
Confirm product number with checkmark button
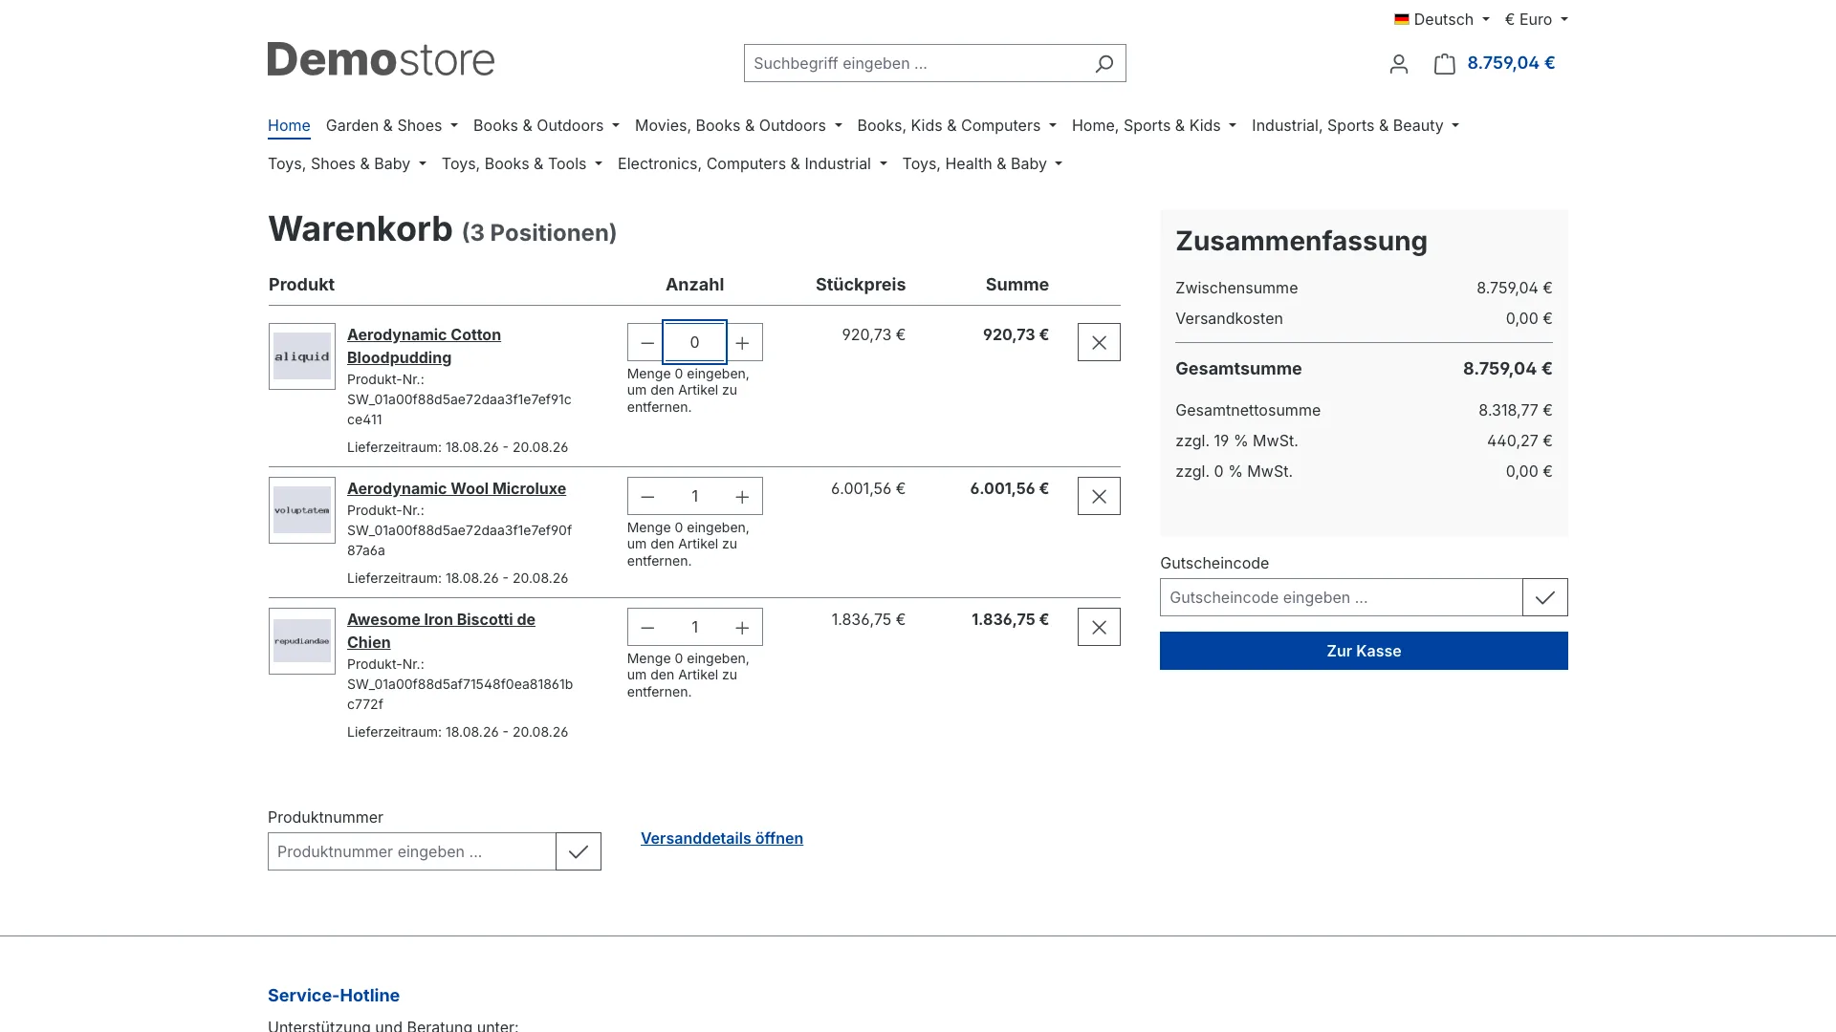point(579,851)
